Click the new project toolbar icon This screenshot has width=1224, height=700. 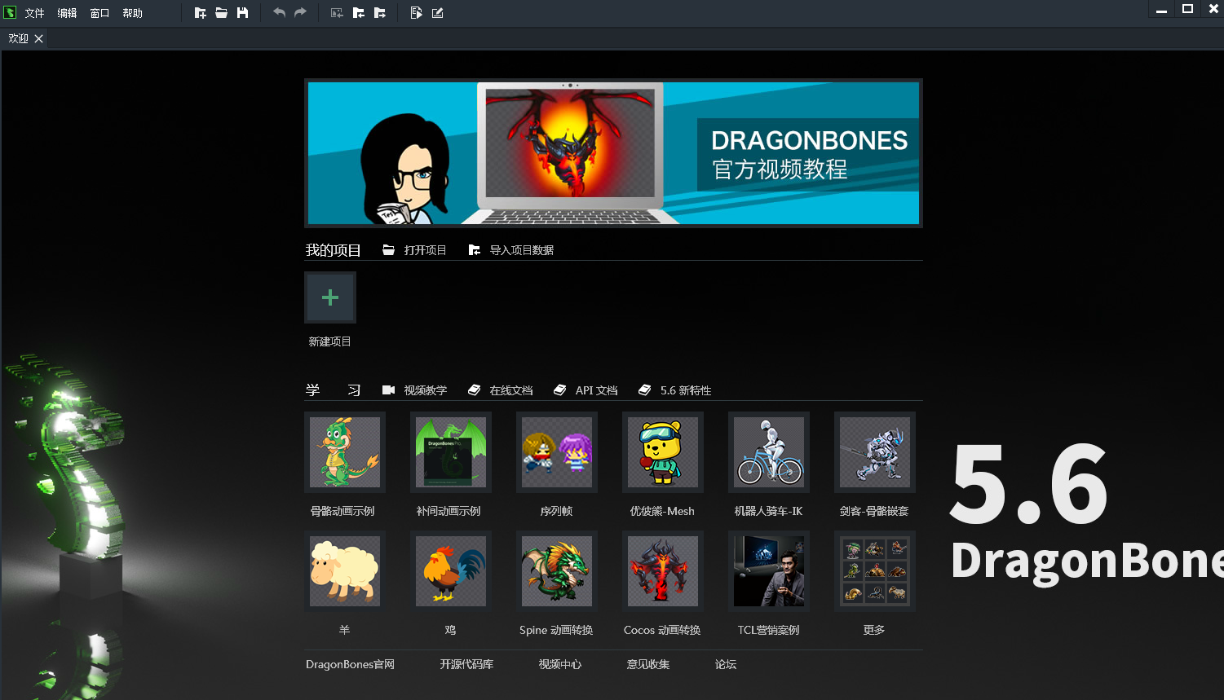(200, 13)
